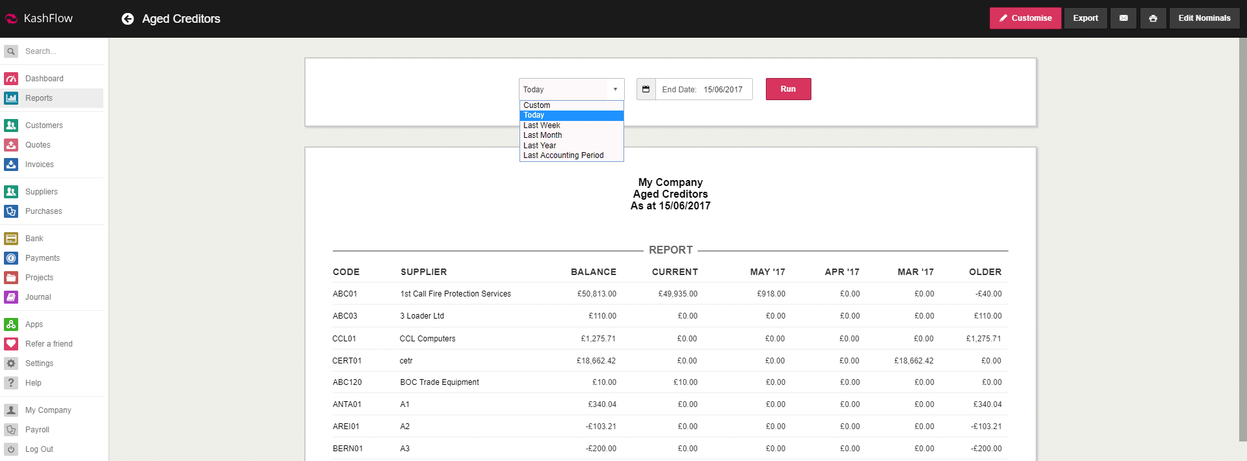Open the Payroll sidebar item
1247x461 pixels.
[37, 430]
